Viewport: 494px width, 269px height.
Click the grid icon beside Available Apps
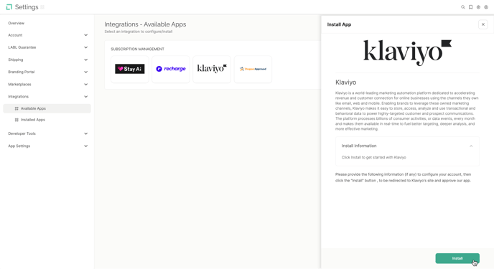[17, 108]
